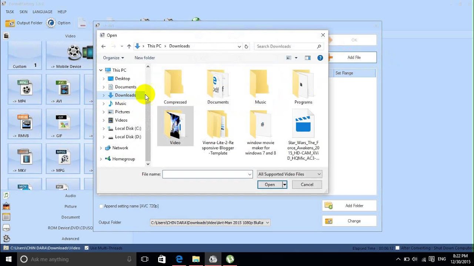Click the Add File button
The width and height of the screenshot is (474, 266).
click(x=352, y=57)
